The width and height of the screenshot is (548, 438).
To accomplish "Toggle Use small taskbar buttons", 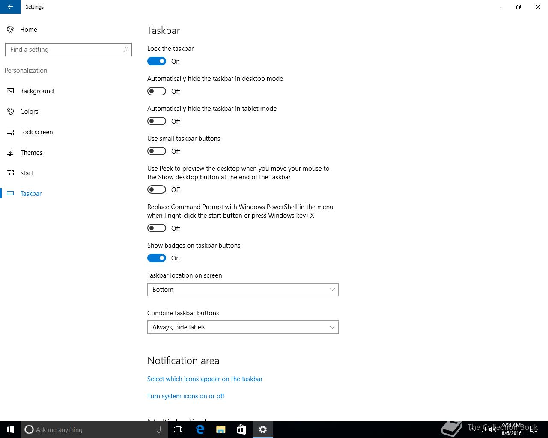I will coord(157,151).
